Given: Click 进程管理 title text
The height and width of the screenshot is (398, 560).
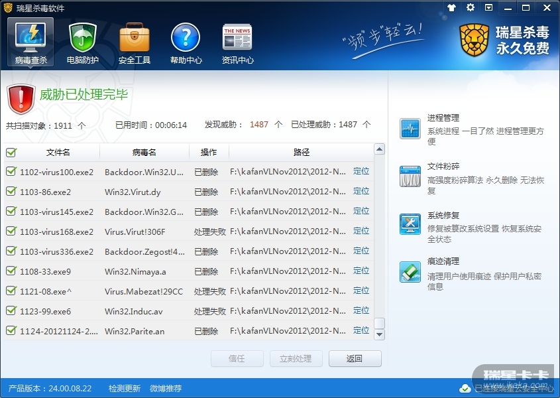Looking at the screenshot, I should pos(443,118).
